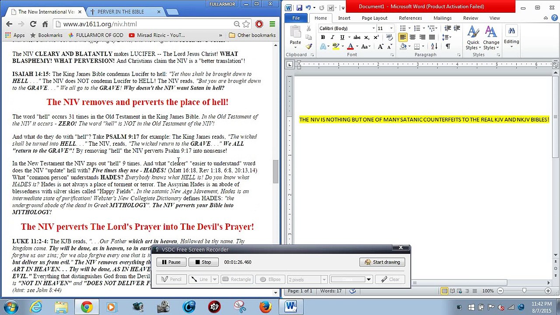The height and width of the screenshot is (315, 560).
Task: Apply Superscript formatting in Word
Action: point(376,38)
